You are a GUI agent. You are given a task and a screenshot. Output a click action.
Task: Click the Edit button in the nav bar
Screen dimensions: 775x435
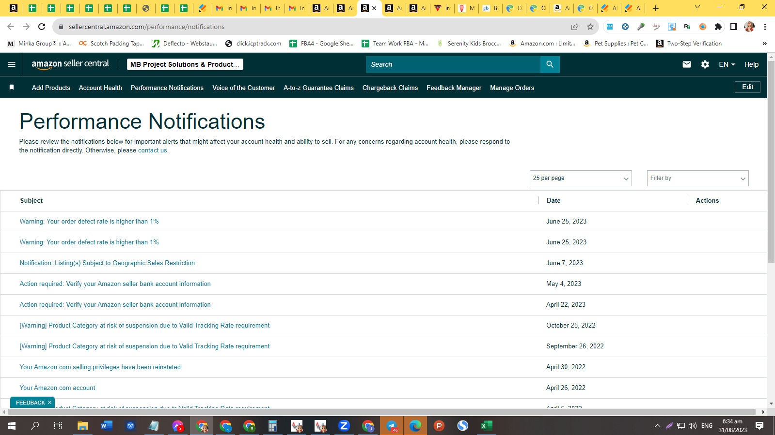pos(748,87)
